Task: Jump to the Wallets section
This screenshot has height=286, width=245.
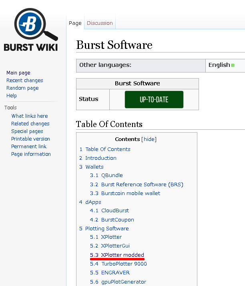Action: (94, 167)
